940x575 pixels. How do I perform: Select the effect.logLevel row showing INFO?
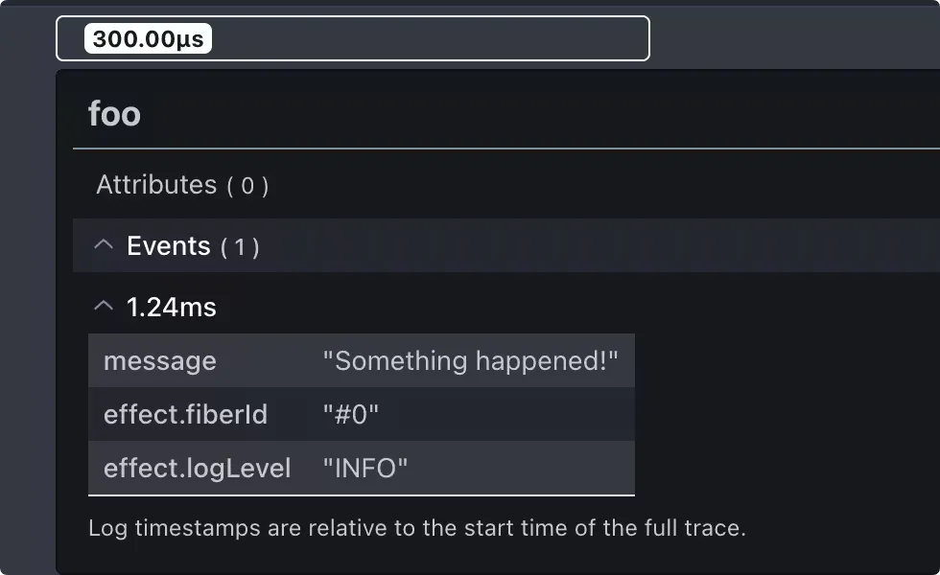tap(362, 469)
